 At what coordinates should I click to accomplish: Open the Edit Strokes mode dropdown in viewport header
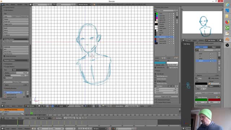pyautogui.click(x=30, y=106)
